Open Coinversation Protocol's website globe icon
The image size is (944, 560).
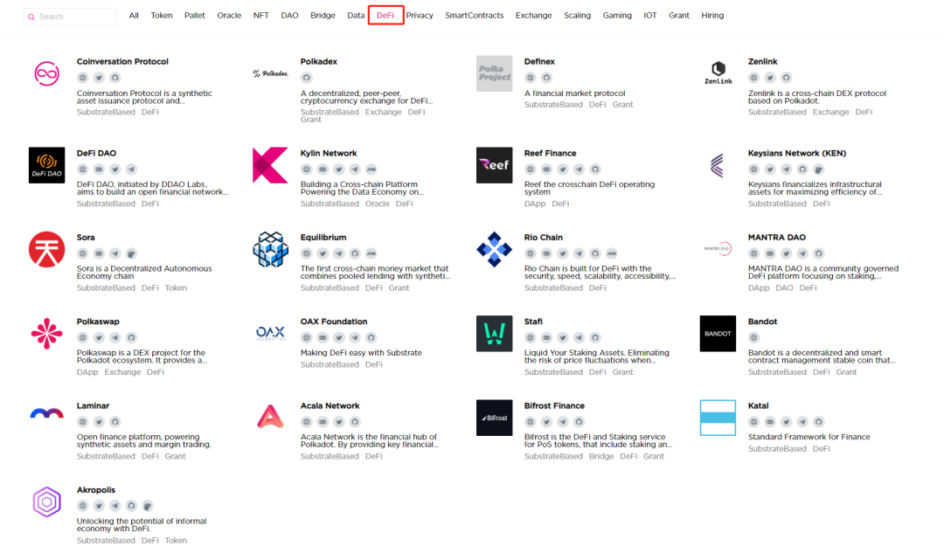(82, 78)
